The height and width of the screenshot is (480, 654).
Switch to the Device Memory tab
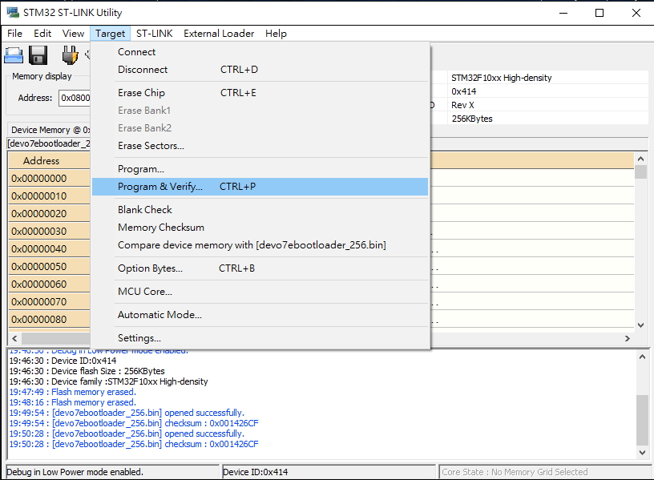click(x=50, y=130)
